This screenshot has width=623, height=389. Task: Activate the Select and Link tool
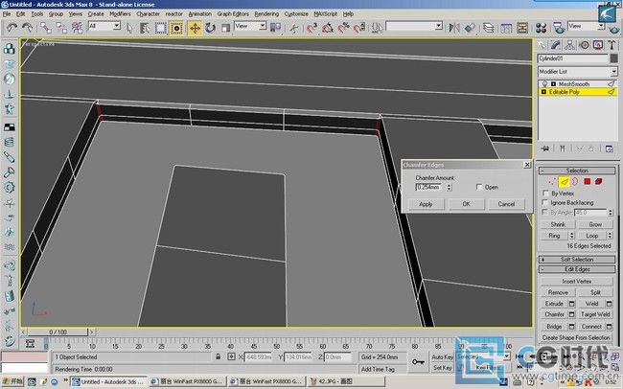coord(46,28)
